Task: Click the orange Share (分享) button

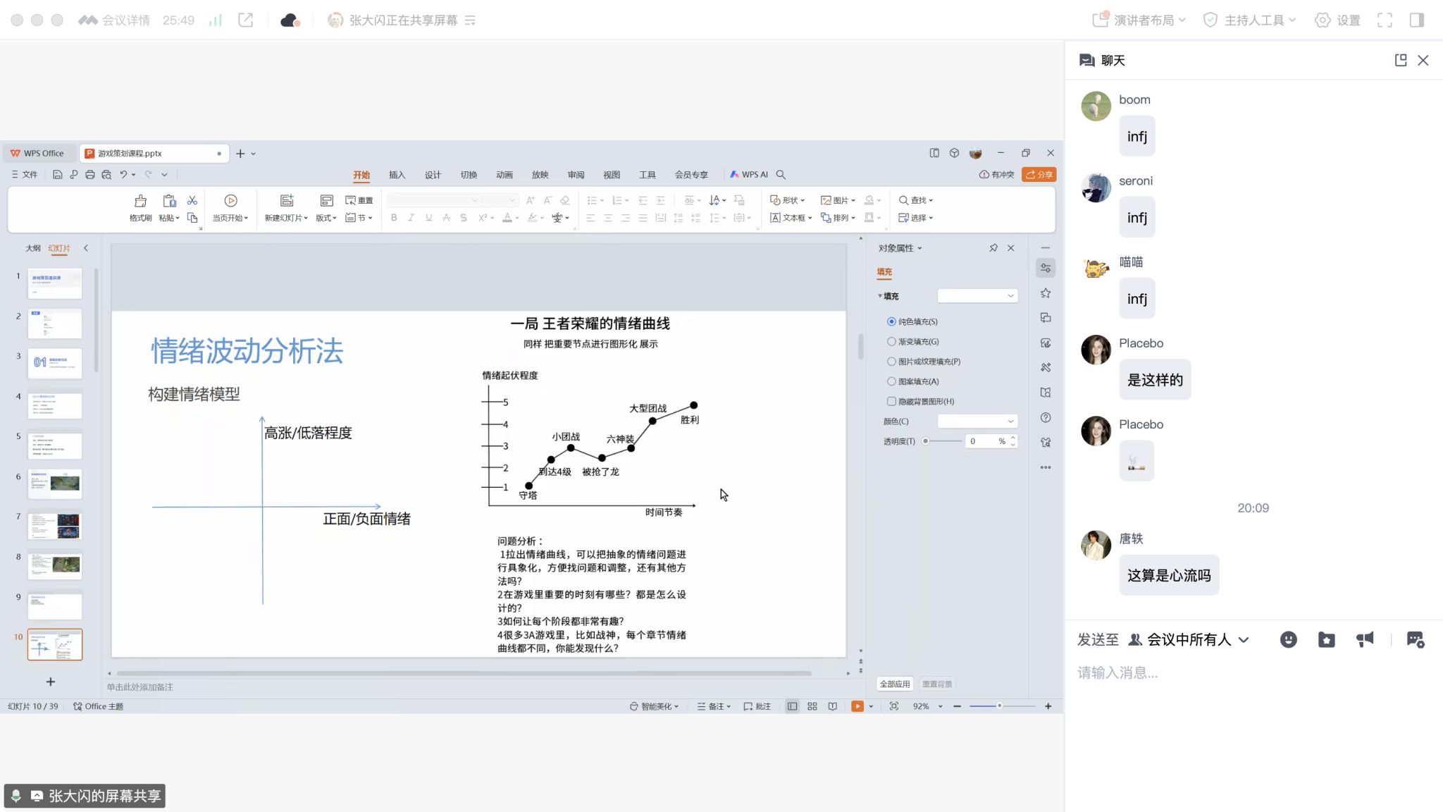Action: [x=1039, y=175]
